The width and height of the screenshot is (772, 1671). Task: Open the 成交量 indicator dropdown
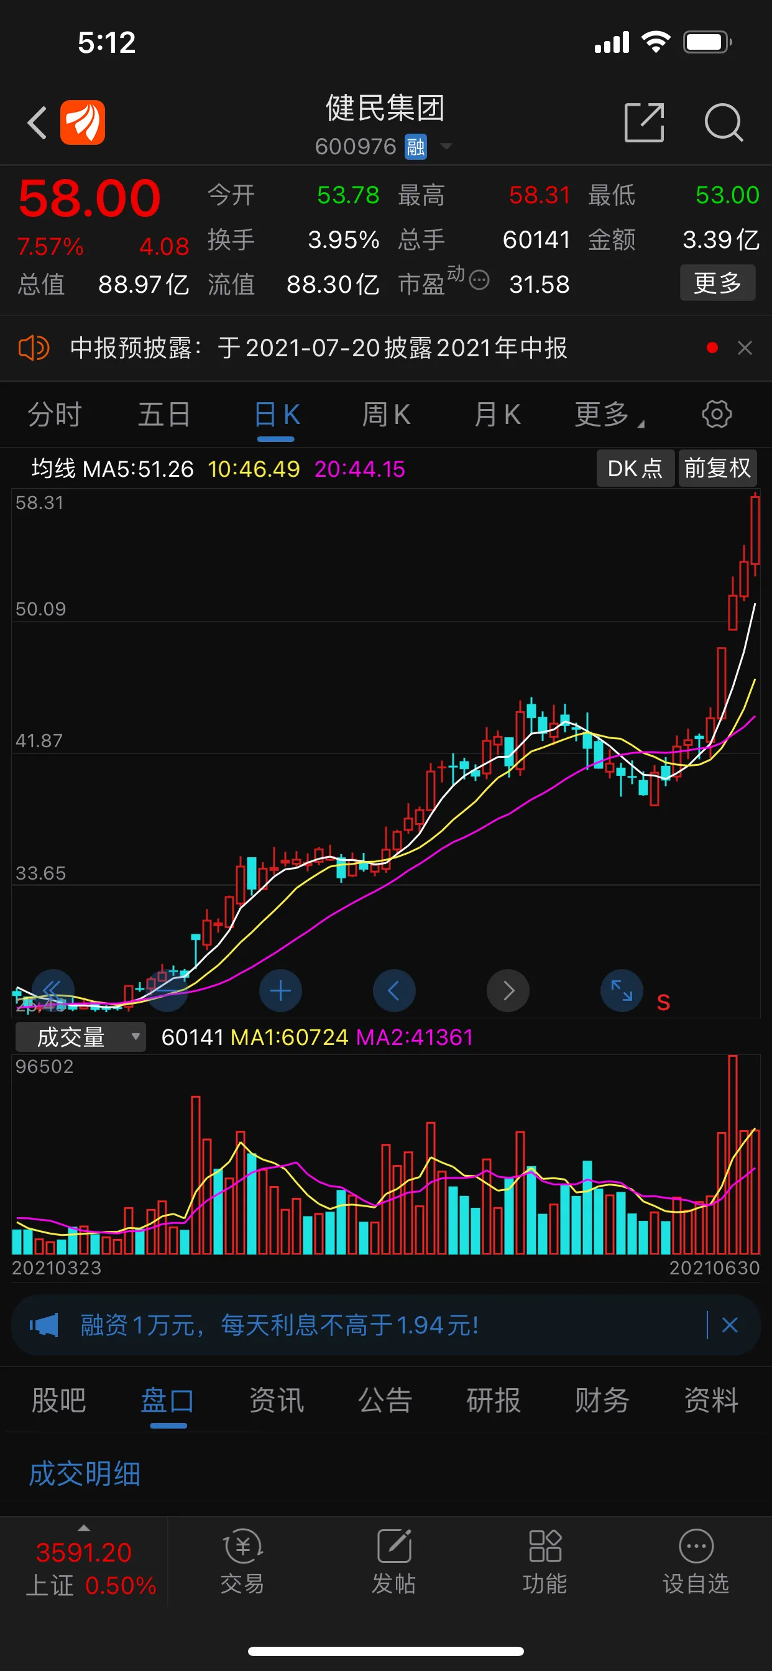click(x=80, y=1036)
